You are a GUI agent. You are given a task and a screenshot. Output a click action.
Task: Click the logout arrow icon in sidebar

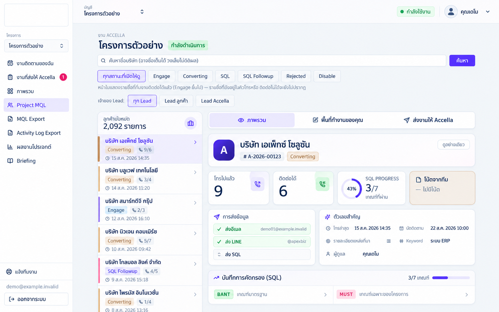(12, 299)
